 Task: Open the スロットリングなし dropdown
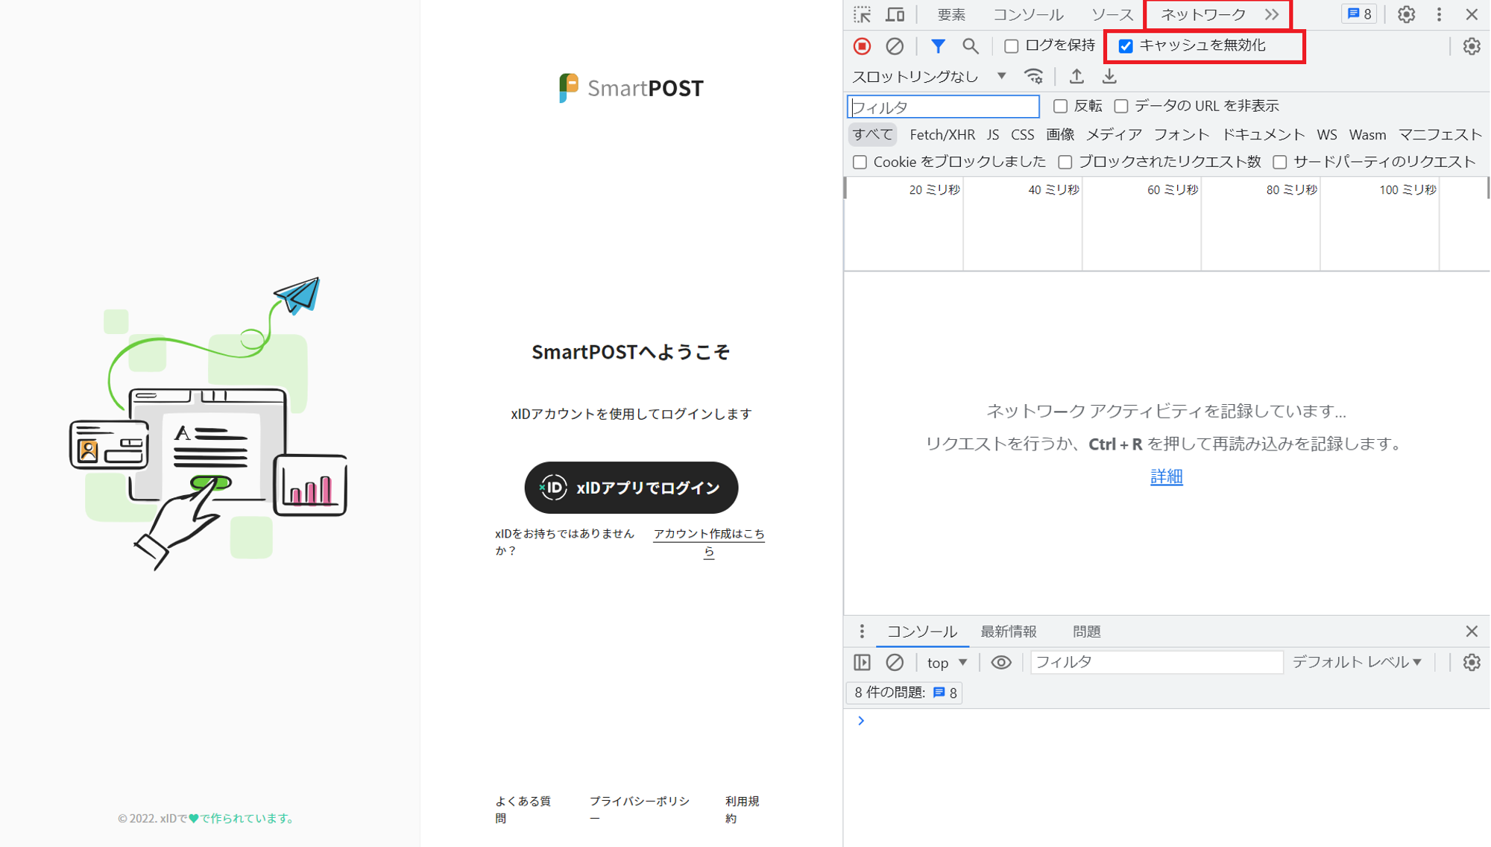pyautogui.click(x=930, y=76)
